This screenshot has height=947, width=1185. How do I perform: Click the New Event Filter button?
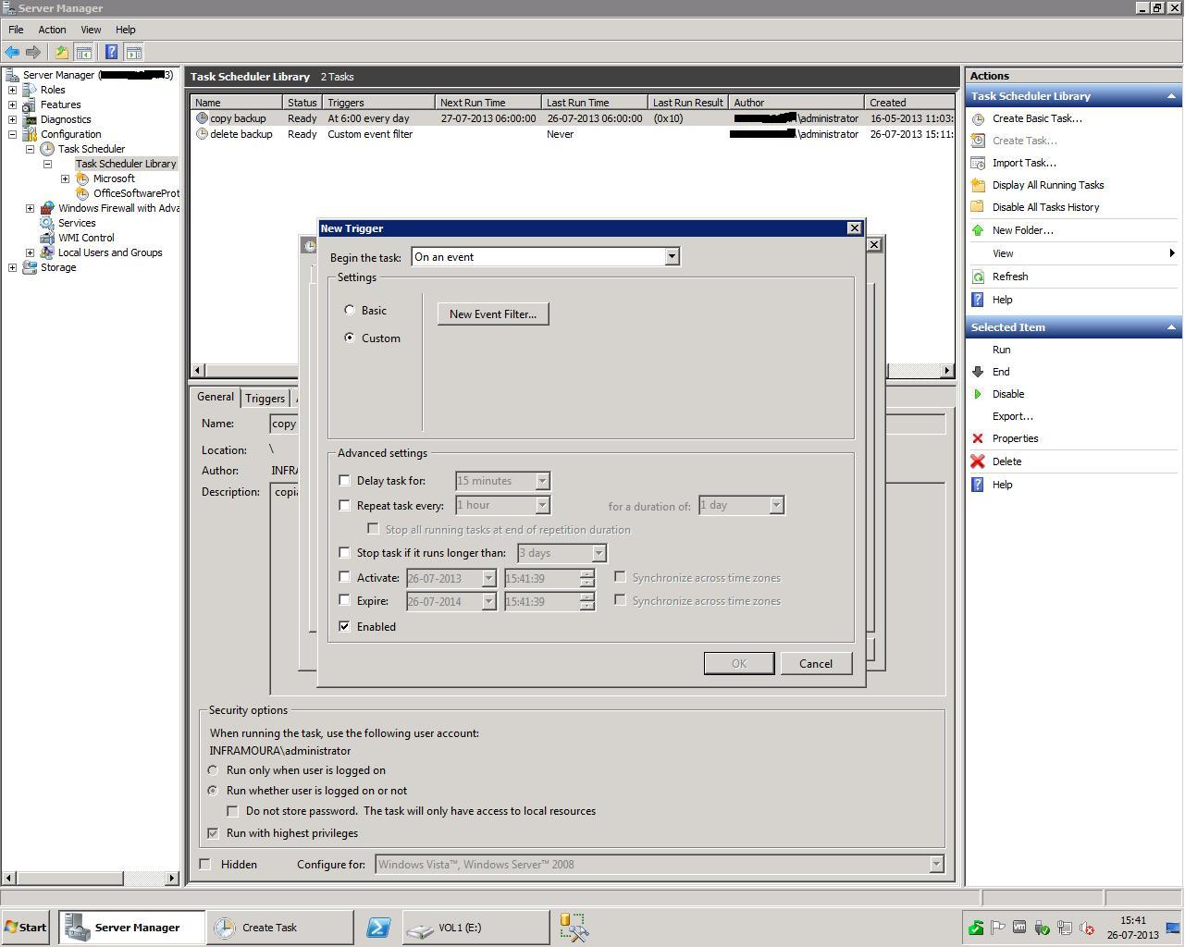pos(493,314)
